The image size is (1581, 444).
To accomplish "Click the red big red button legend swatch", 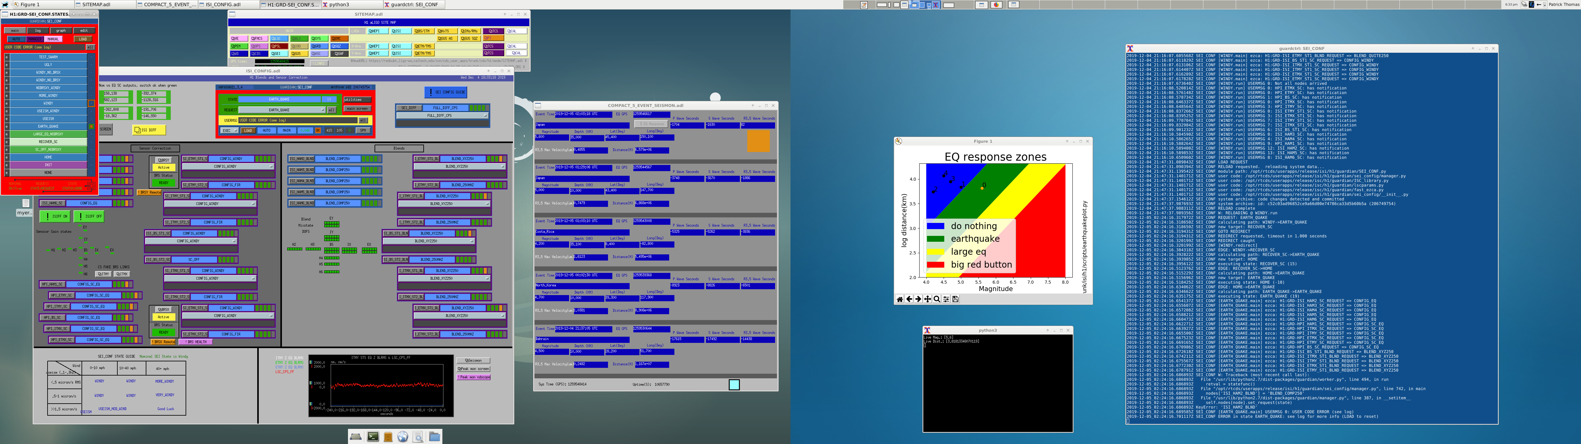I will tap(935, 265).
